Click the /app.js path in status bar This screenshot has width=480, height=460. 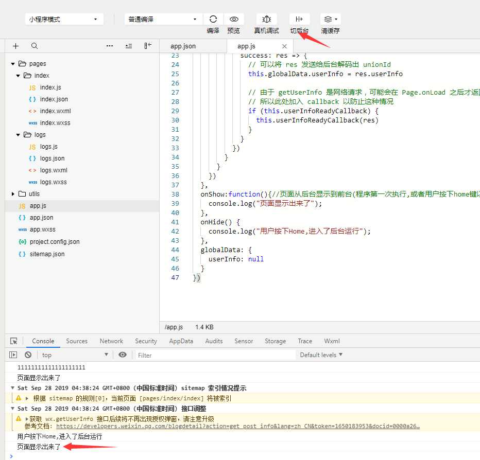(x=174, y=327)
